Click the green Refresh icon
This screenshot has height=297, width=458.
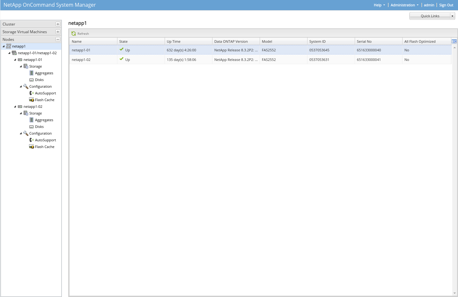coord(74,33)
